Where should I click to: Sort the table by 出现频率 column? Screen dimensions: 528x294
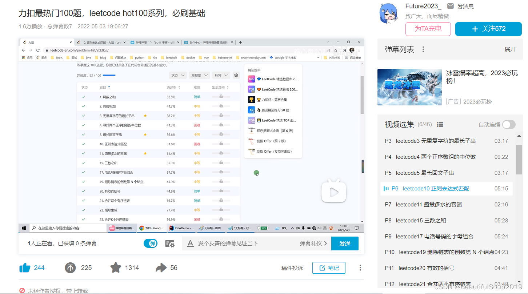pos(220,88)
